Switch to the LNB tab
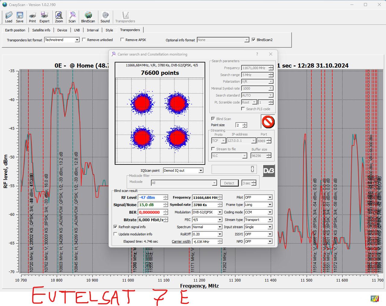Viewport: 386px width, 306px height. tap(77, 30)
